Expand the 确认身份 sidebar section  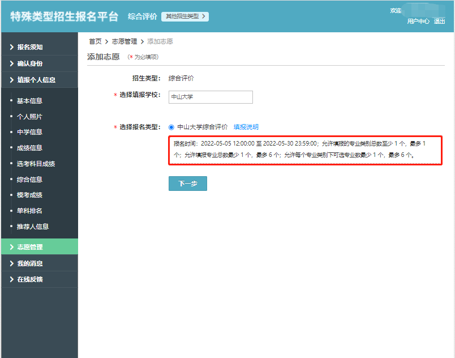pos(40,63)
